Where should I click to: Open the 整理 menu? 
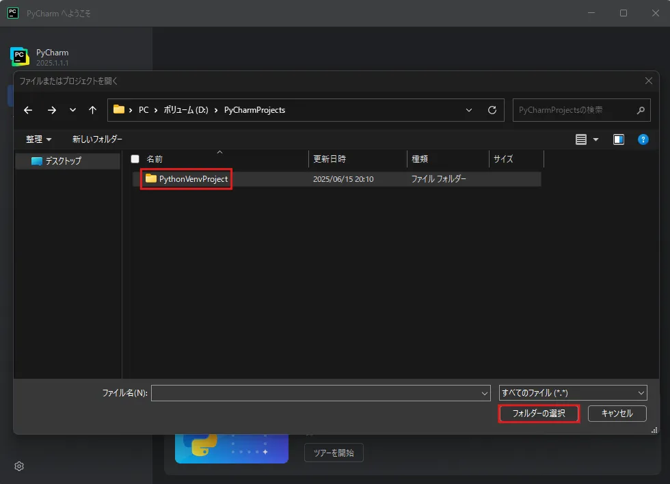[38, 139]
